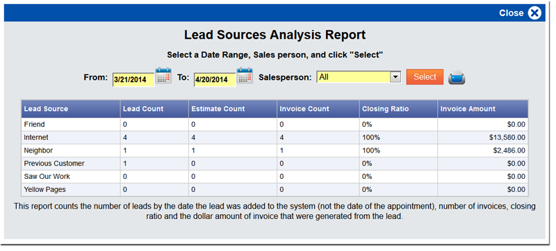Viewport: 556px width, 251px height.
Task: Sort by Lead Count column header
Action: click(154, 109)
